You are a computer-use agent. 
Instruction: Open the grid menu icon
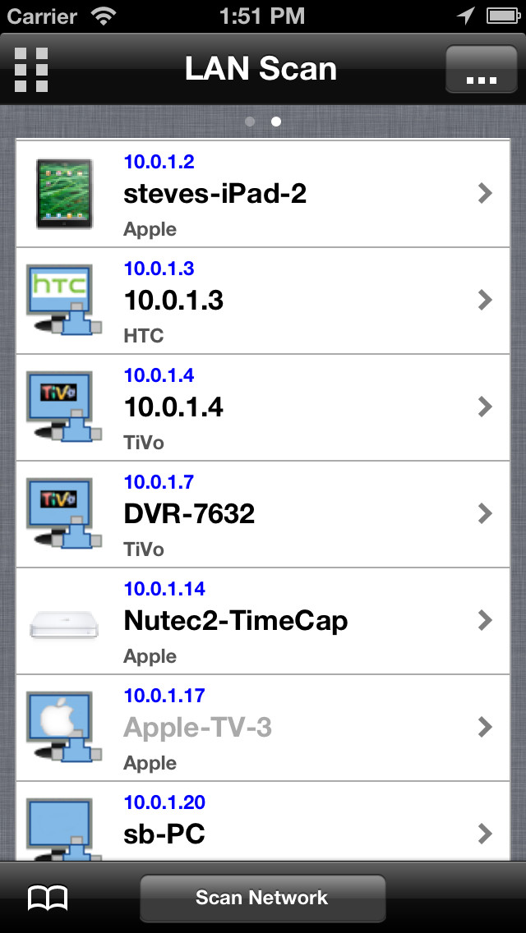(31, 70)
